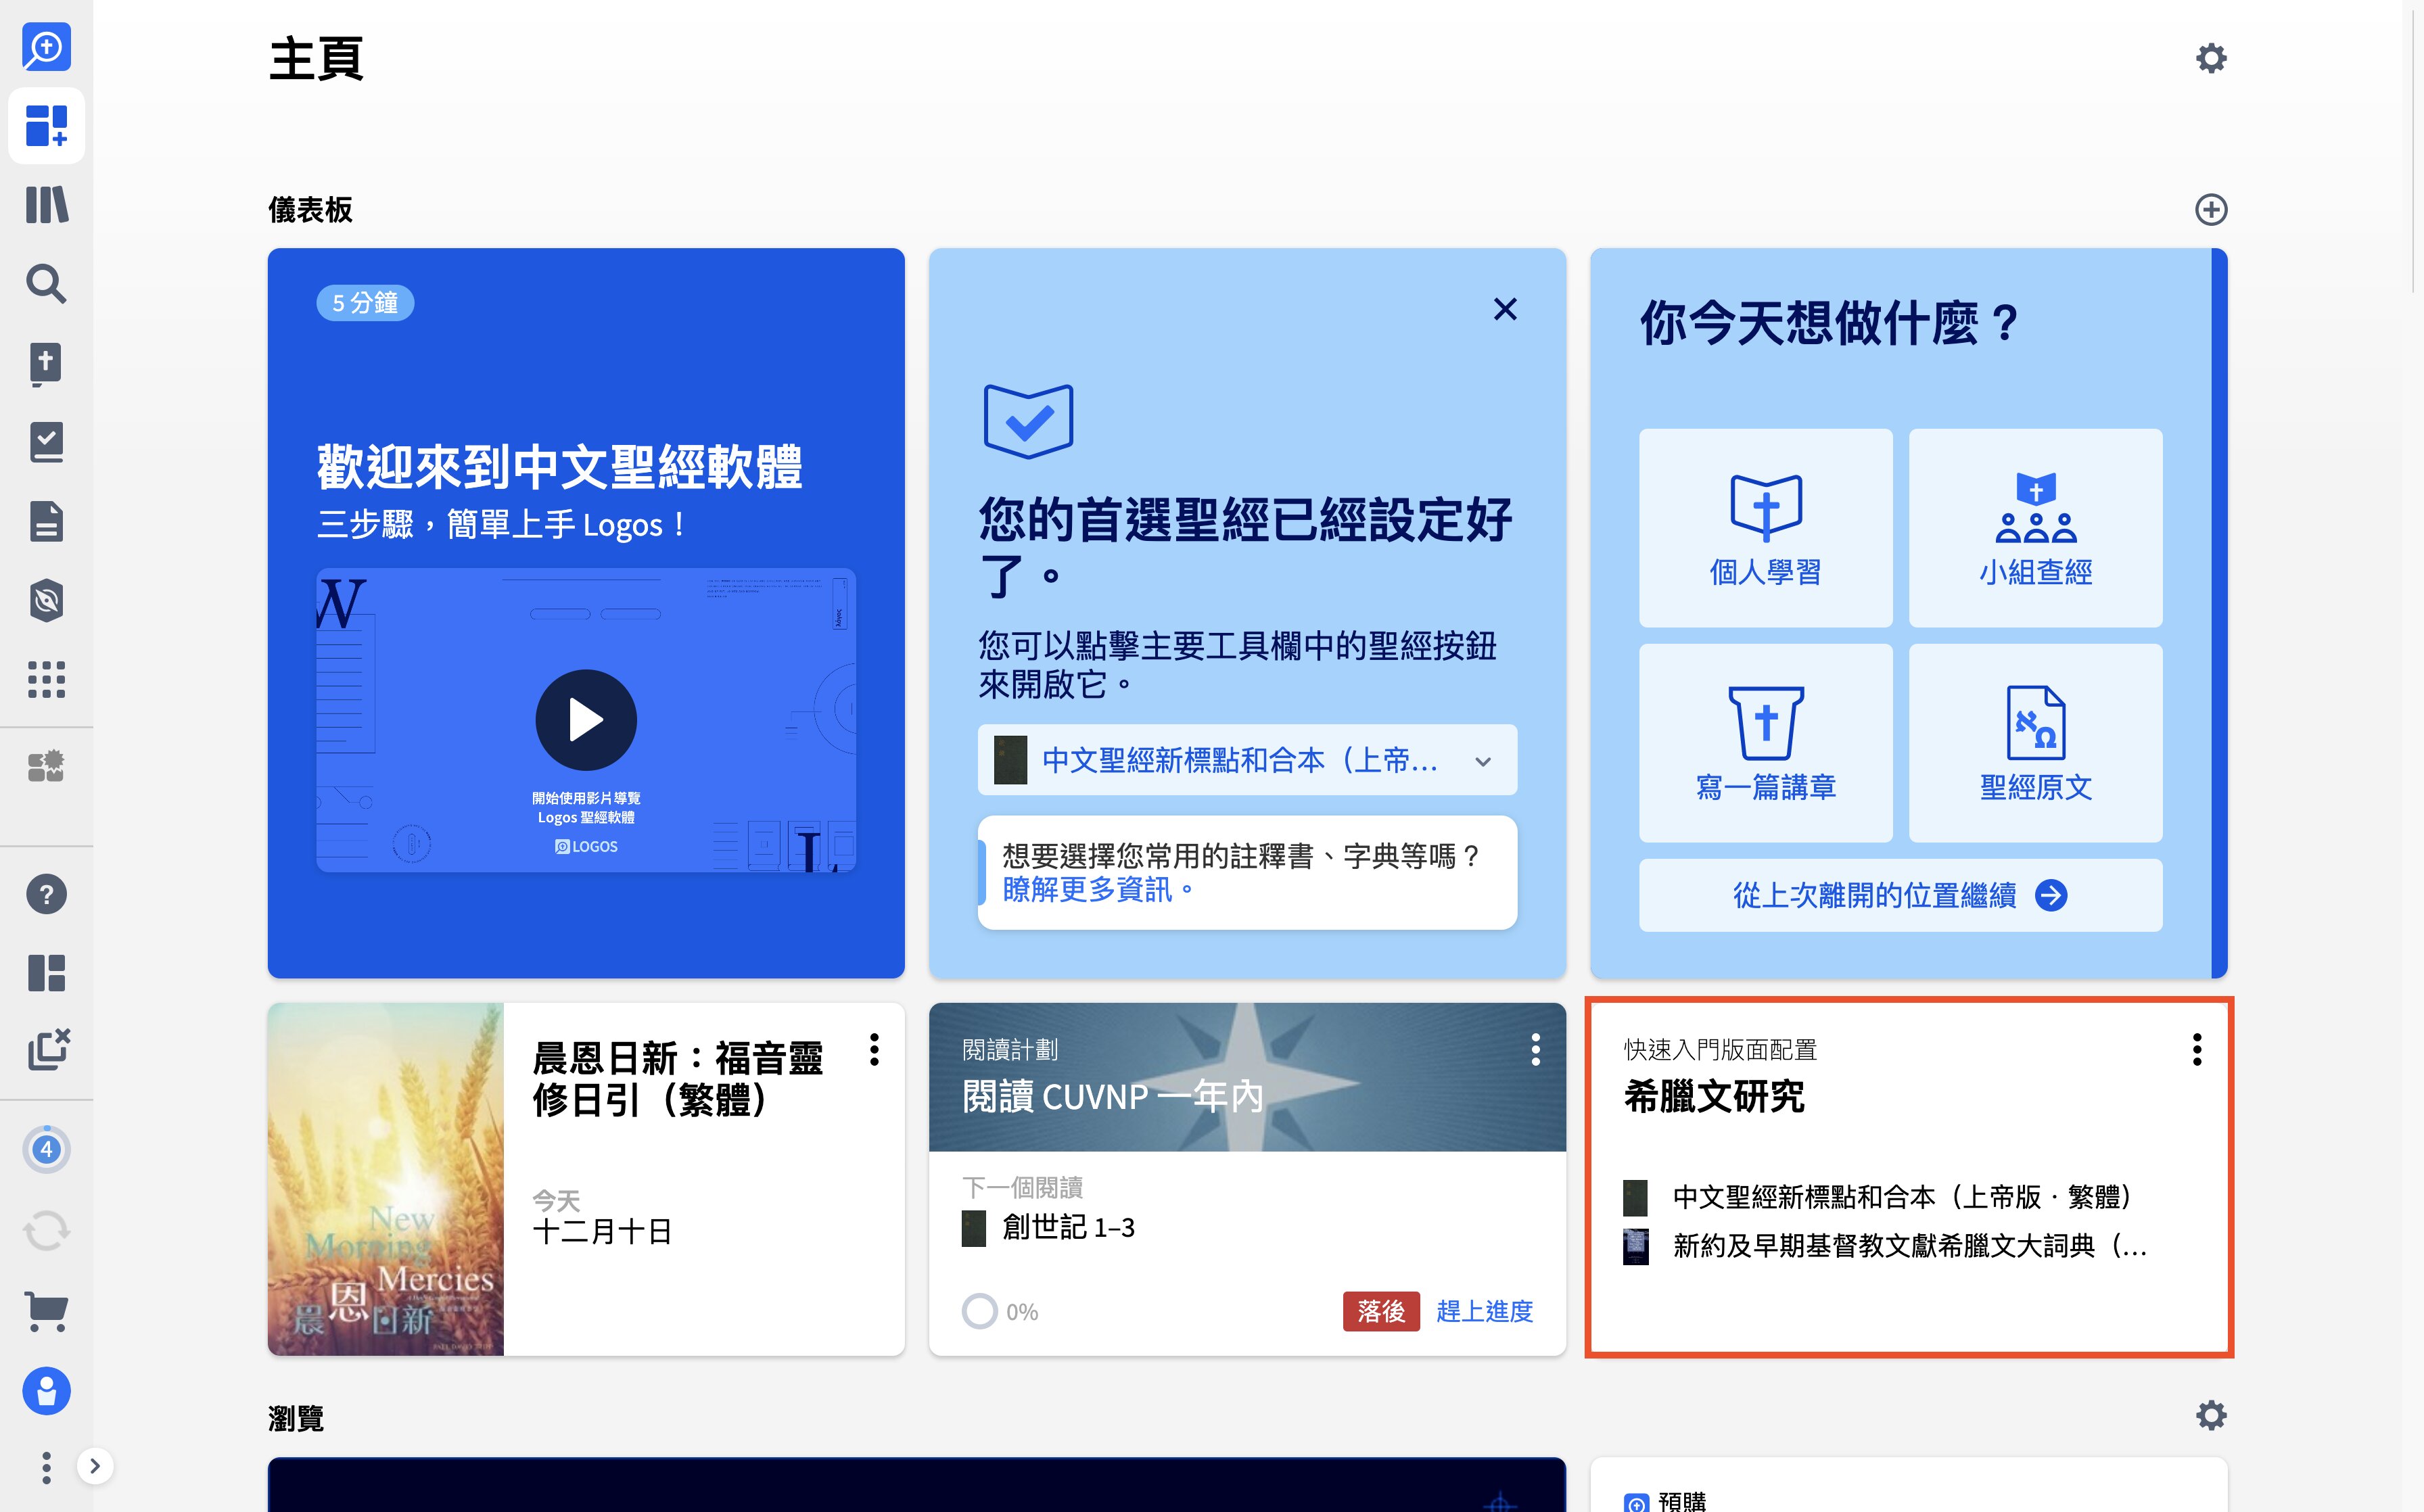Open the Layouts icon in sidebar

46,972
